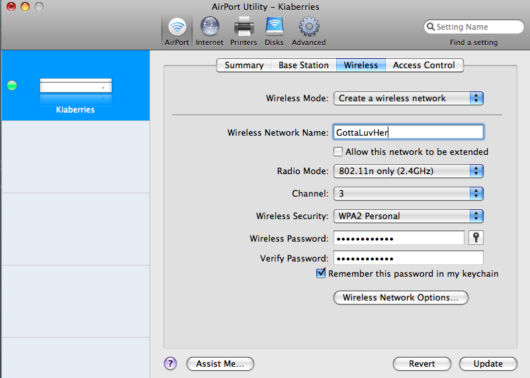Screen dimensions: 530x378
Task: Click the Verify Password field
Action: (x=408, y=258)
